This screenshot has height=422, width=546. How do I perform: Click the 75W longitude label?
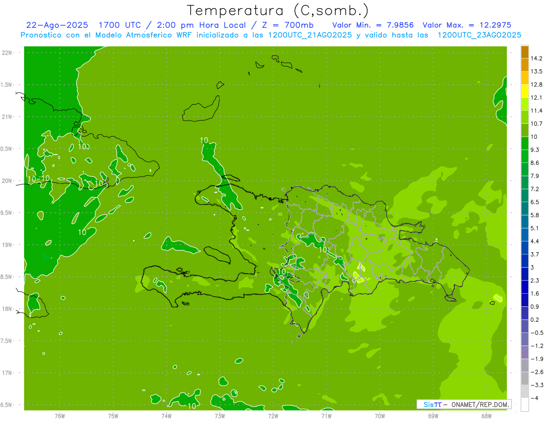(113, 416)
